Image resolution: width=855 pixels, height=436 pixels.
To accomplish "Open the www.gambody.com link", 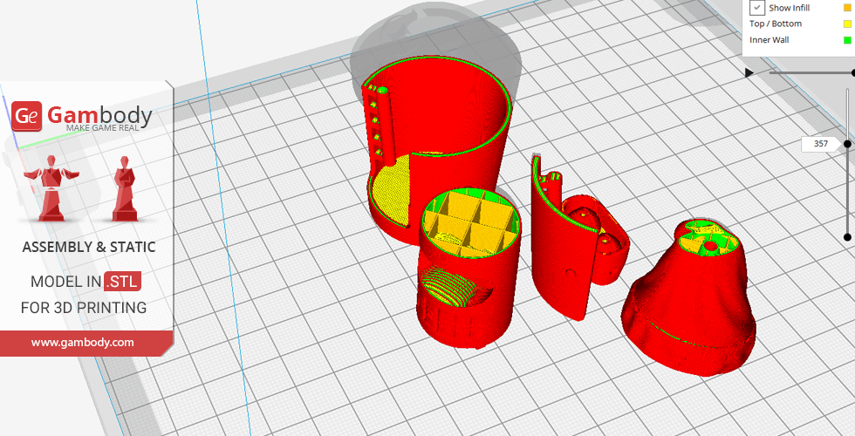I will pos(83,343).
